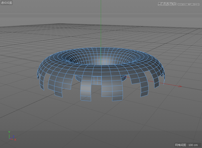Click the 透视视图 viewport label
Screen dimensions: 202x148
(x=7, y=3)
